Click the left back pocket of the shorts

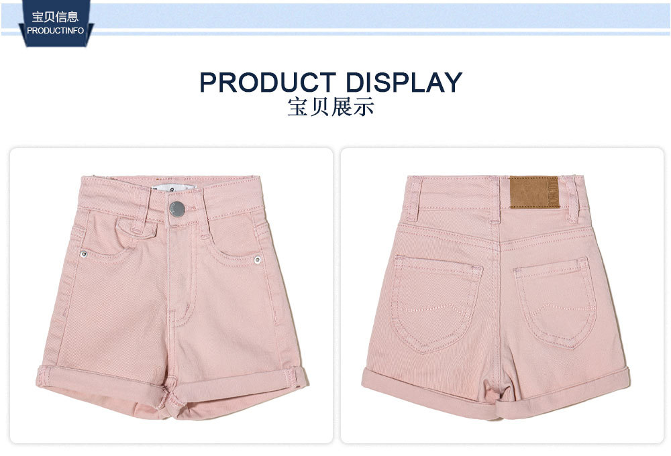click(x=437, y=304)
